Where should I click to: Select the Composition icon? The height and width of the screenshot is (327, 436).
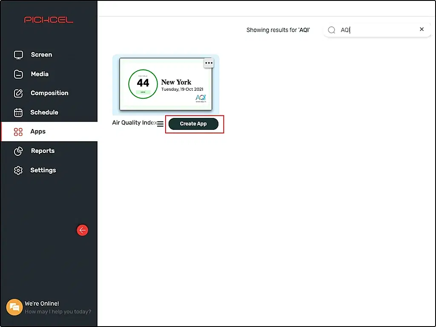click(x=18, y=93)
